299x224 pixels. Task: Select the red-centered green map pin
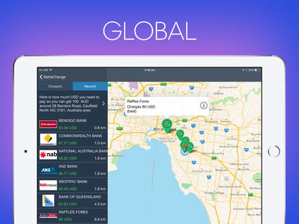pos(184,145)
